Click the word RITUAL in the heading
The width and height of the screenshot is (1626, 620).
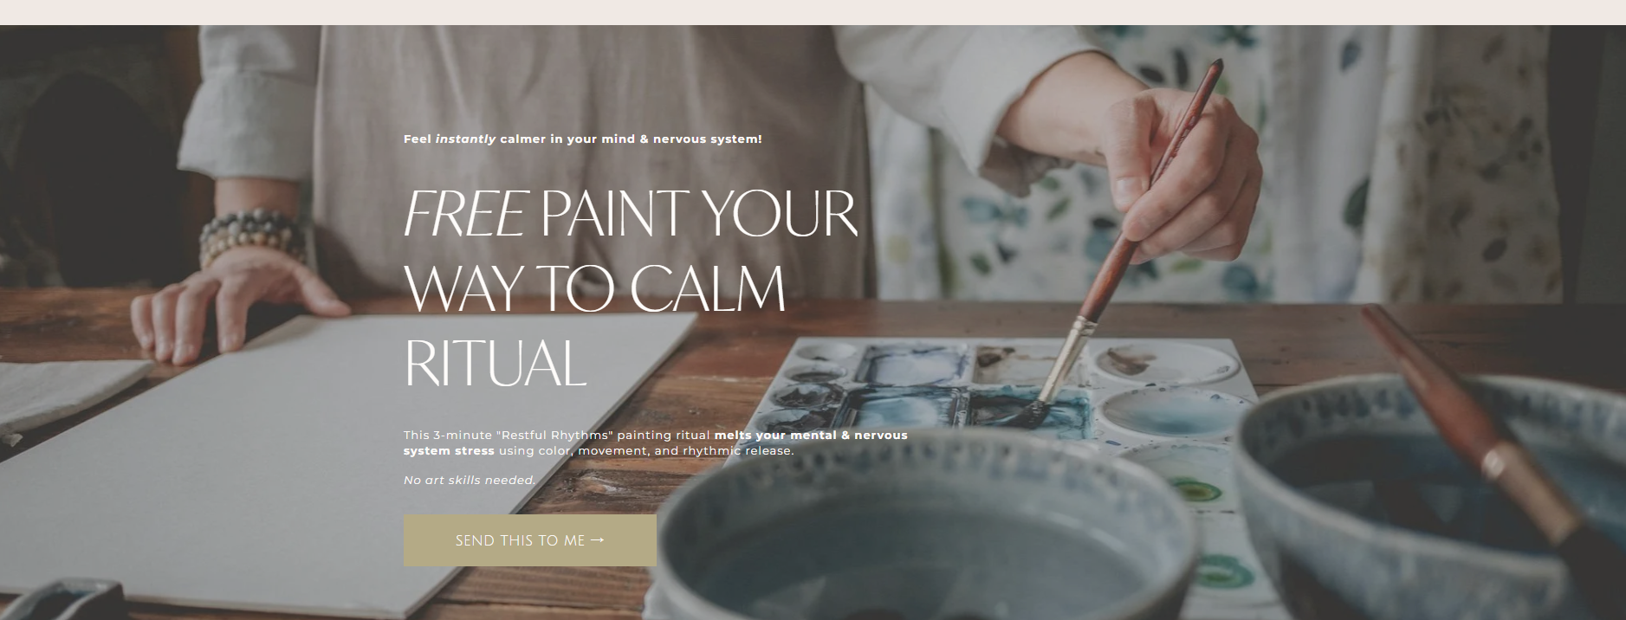pos(496,363)
